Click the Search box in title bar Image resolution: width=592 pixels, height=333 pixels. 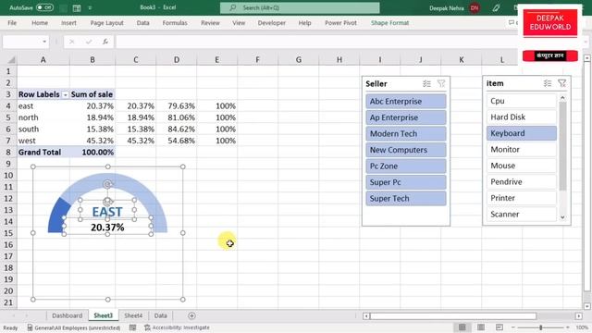click(300, 7)
